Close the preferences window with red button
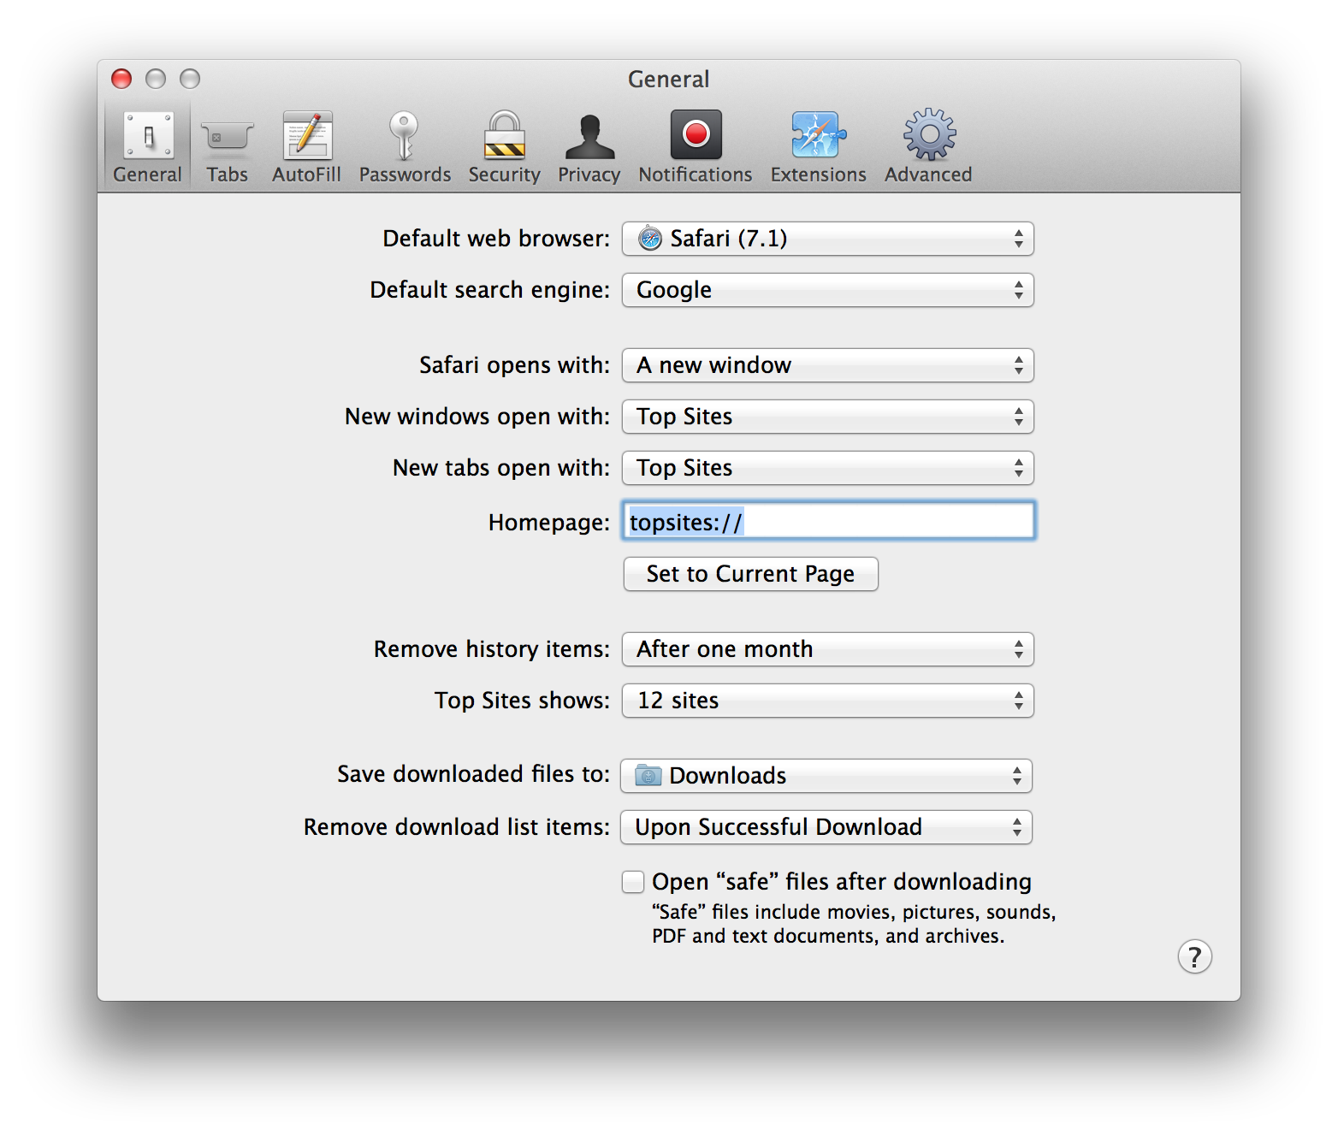 click(121, 79)
